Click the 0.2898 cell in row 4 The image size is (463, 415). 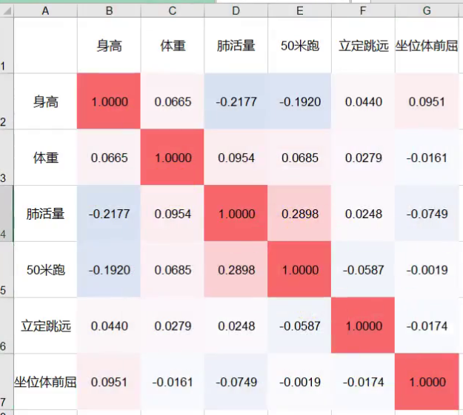coord(299,214)
